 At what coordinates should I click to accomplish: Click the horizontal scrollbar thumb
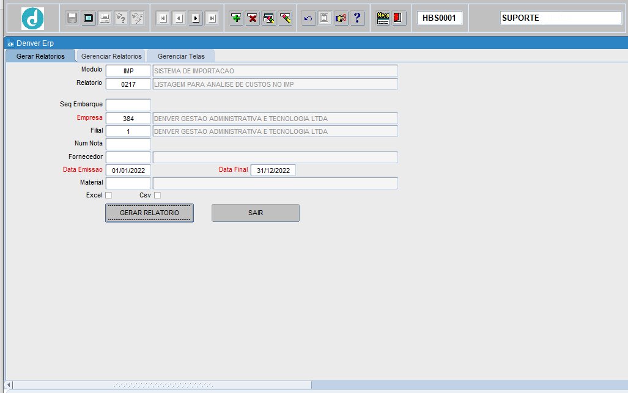click(x=162, y=385)
